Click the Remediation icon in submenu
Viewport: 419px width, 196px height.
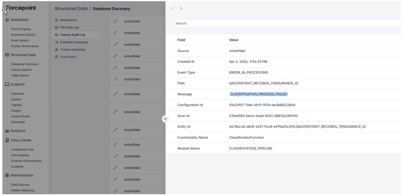[56, 20]
